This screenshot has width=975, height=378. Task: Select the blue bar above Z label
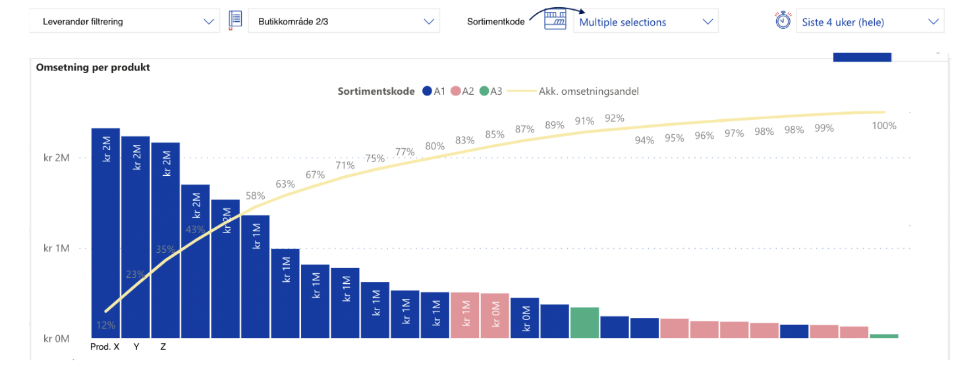[x=165, y=240]
